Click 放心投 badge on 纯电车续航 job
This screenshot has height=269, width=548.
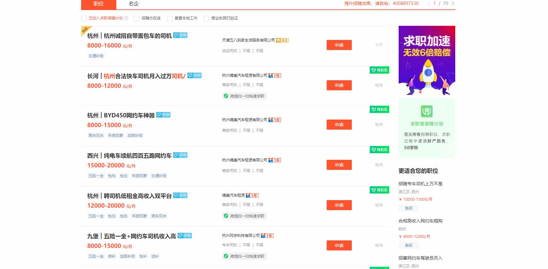(x=379, y=150)
